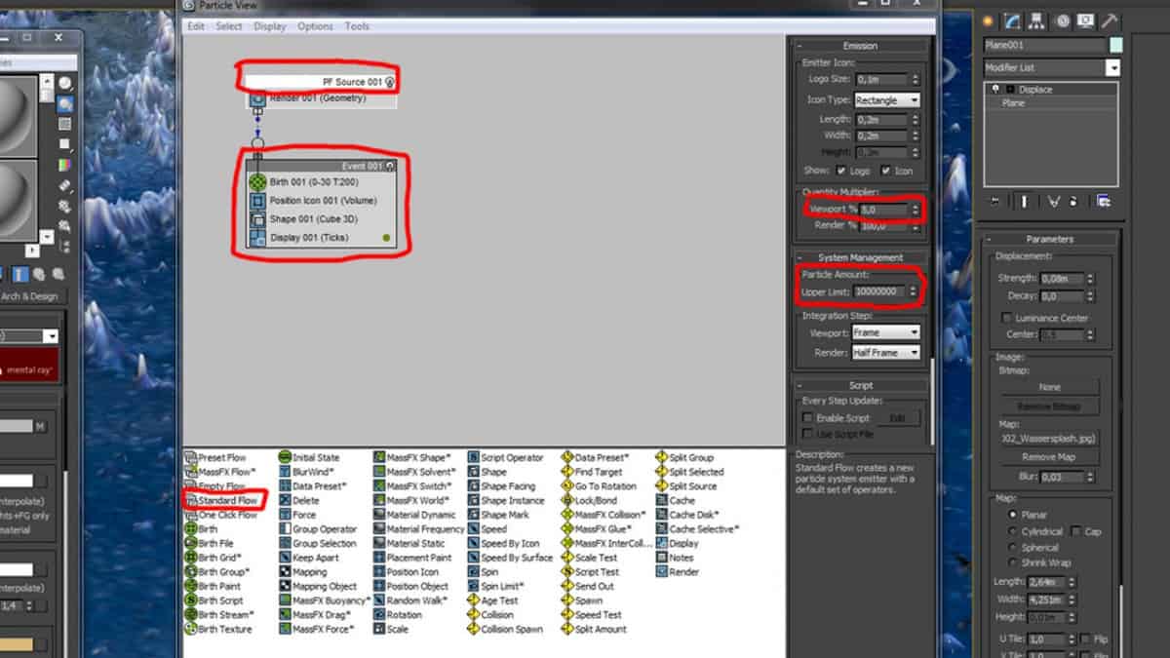Open the Icon Type dropdown

886,100
